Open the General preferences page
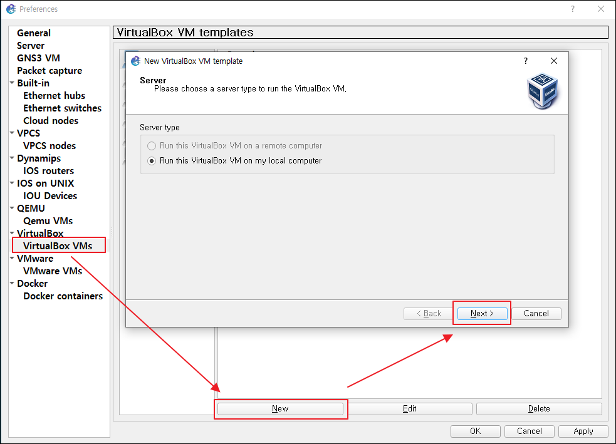The image size is (616, 444). [34, 33]
